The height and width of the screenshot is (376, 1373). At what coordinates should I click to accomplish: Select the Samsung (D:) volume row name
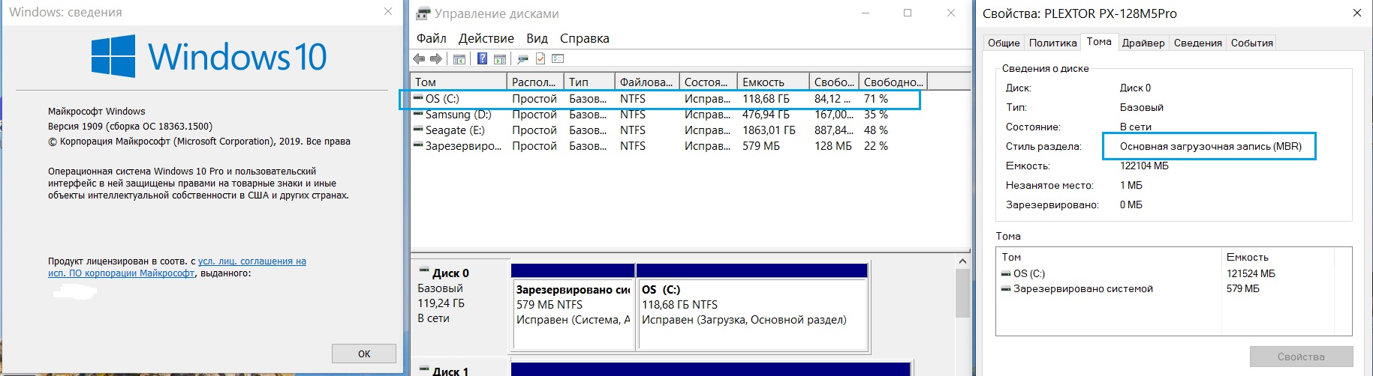[x=458, y=115]
